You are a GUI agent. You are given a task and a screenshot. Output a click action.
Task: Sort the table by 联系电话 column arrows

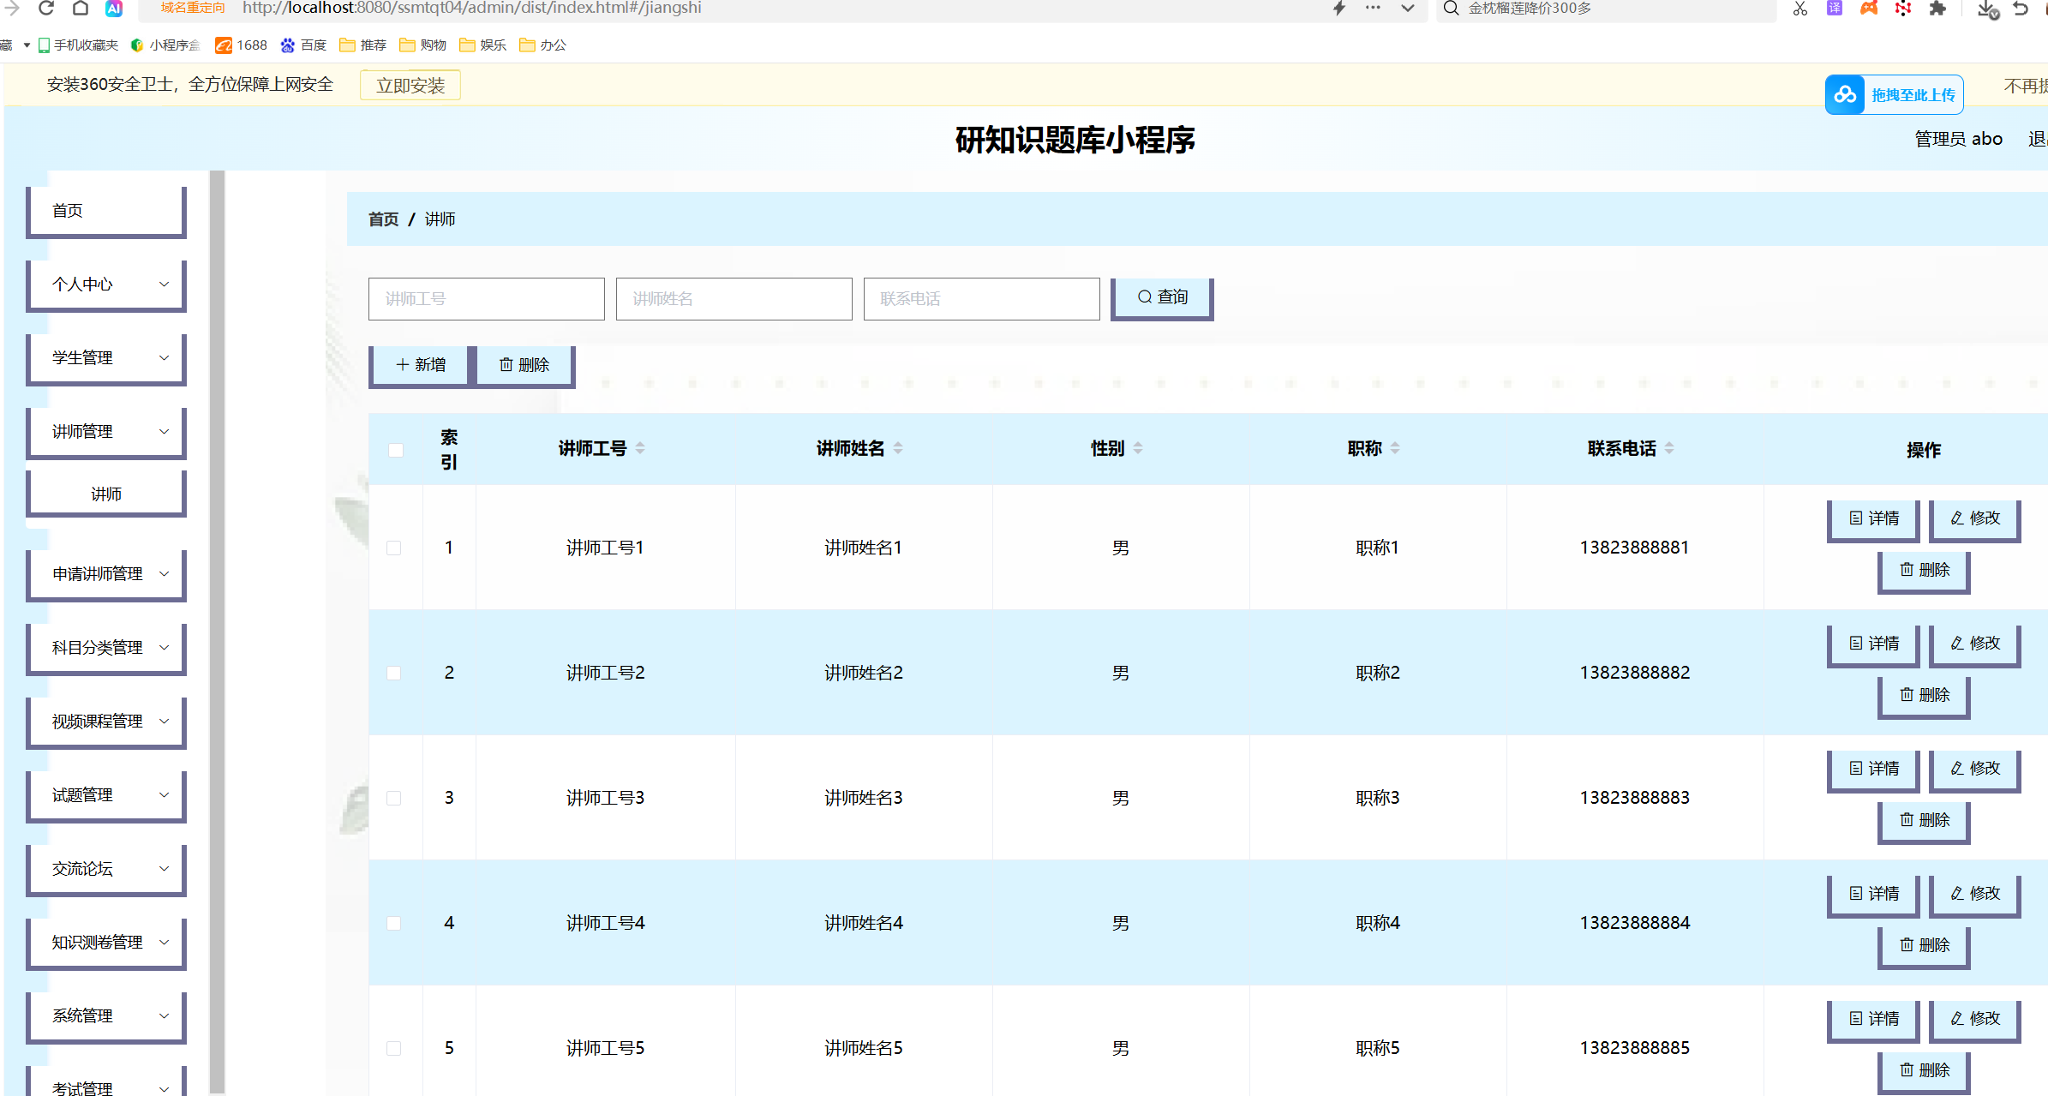(1669, 448)
